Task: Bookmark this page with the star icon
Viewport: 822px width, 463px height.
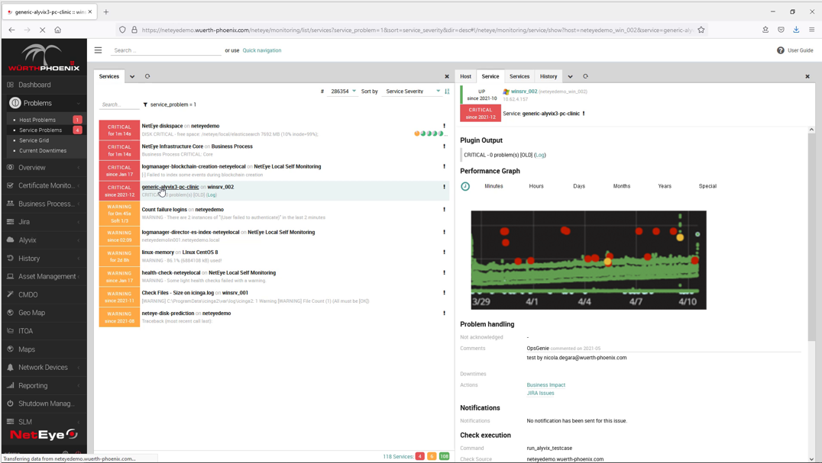Action: (701, 30)
